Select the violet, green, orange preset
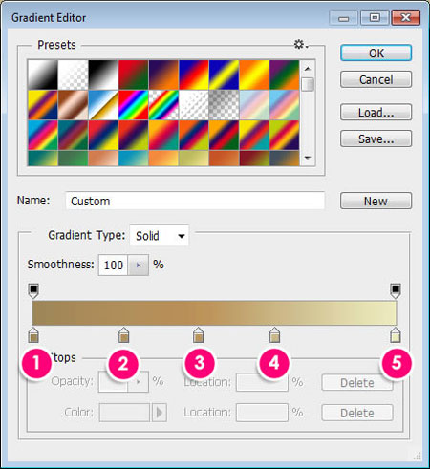 285,75
